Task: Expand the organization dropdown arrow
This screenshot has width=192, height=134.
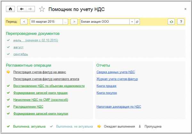Action: 132,21
